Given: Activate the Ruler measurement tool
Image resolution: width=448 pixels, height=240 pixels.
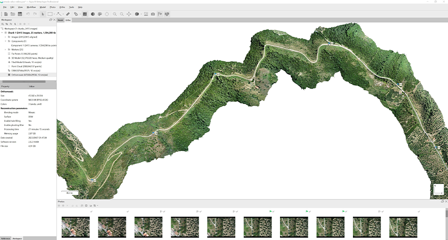Looking at the screenshot, I should 68,14.
